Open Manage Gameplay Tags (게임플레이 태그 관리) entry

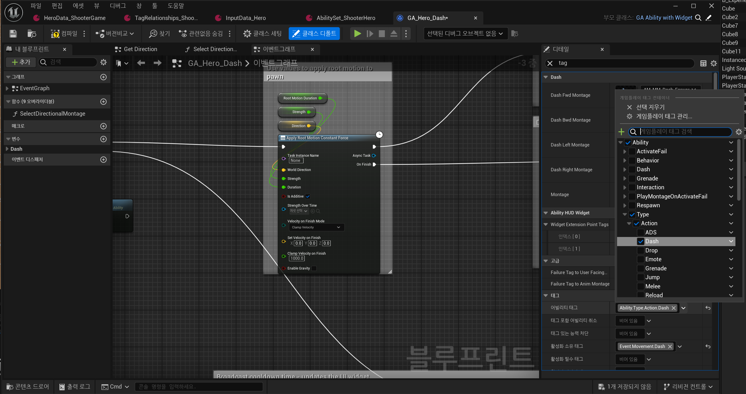pyautogui.click(x=659, y=116)
